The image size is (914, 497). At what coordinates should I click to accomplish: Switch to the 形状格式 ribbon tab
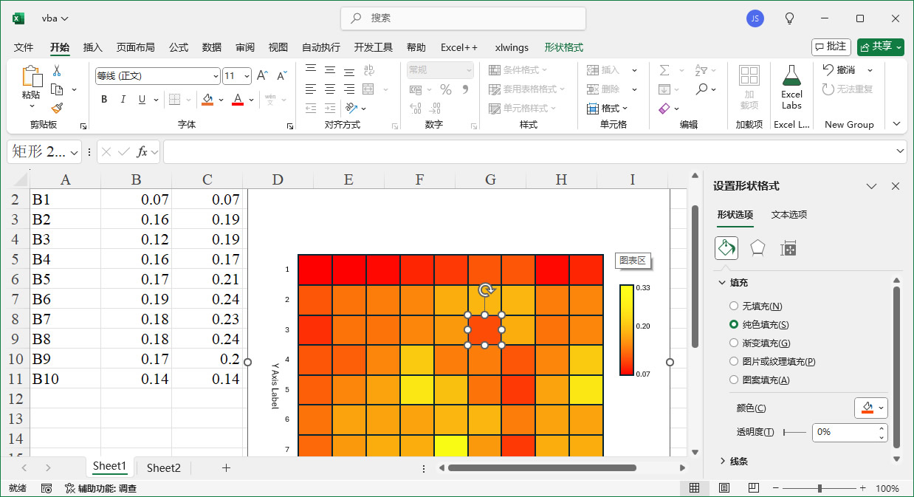pos(564,47)
